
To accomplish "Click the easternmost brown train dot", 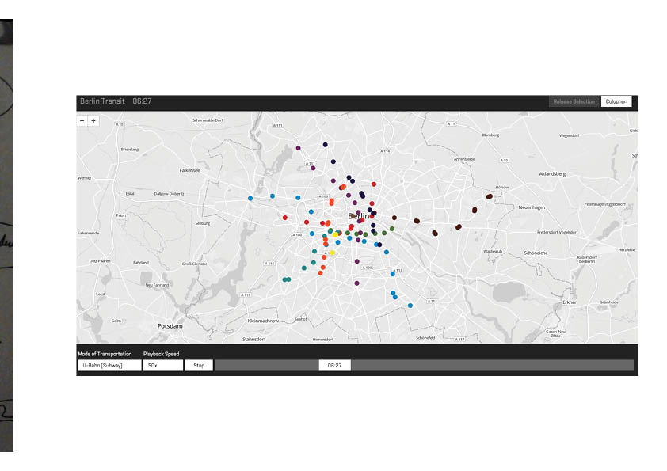I will point(490,196).
